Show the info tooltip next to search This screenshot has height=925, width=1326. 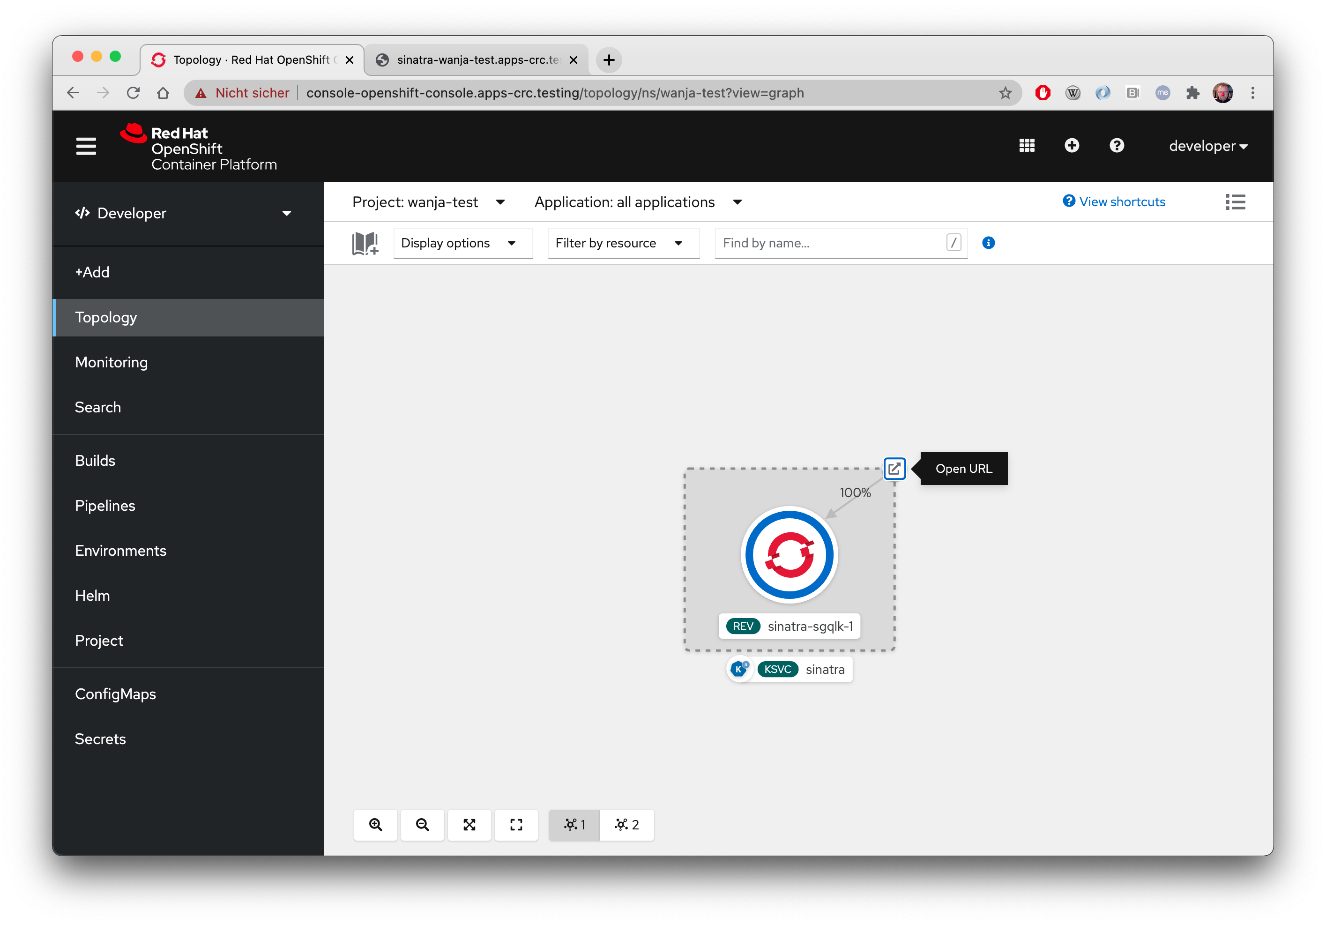pyautogui.click(x=988, y=243)
